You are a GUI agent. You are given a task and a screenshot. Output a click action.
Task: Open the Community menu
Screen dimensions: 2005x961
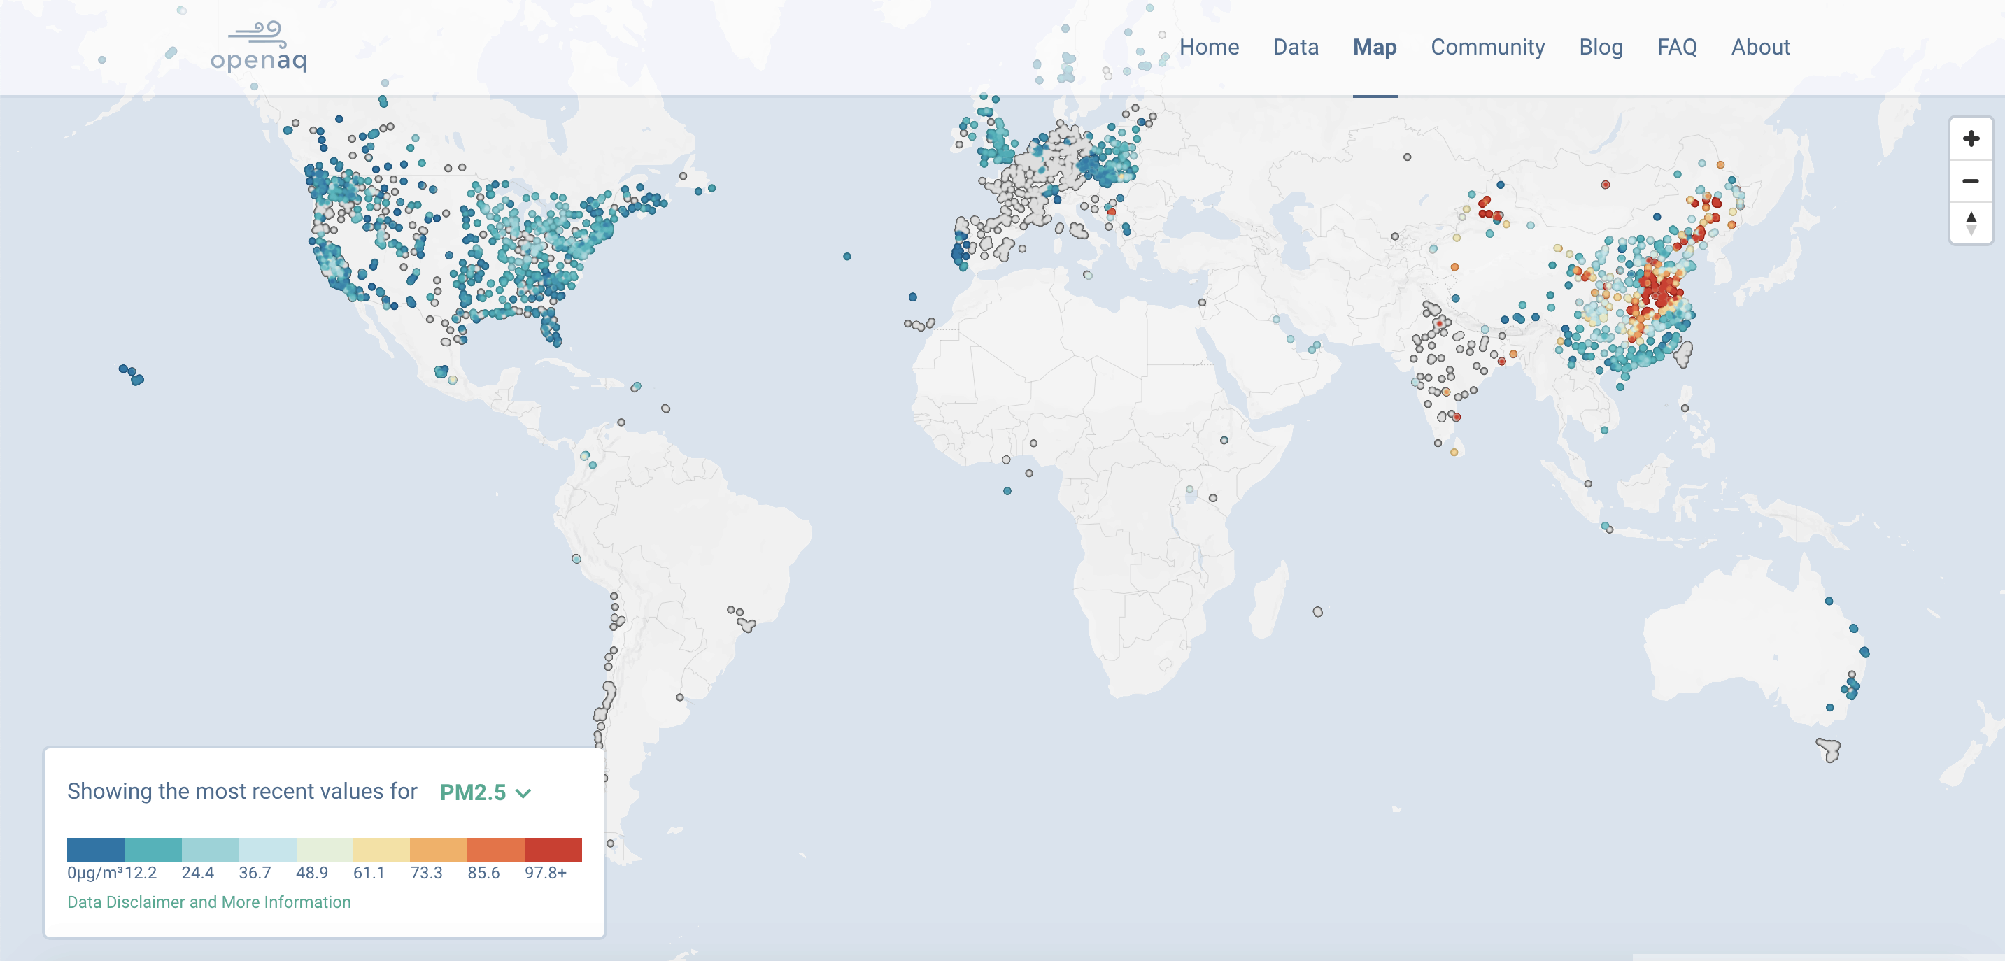click(1487, 47)
